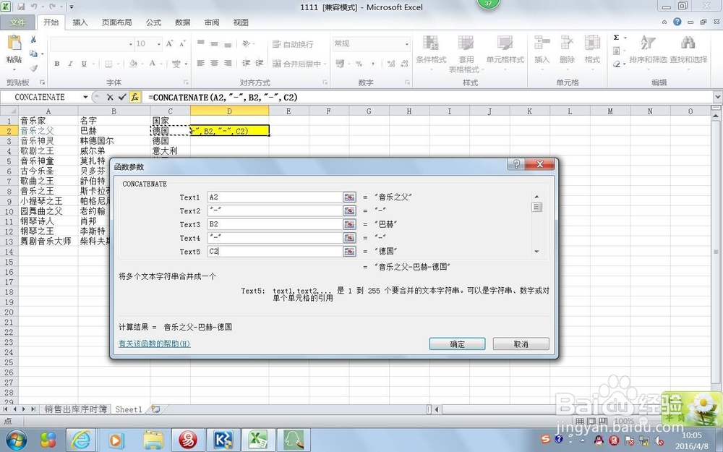The image size is (723, 452).
Task: Switch to the Insert (插入) ribbon tab
Action: [80, 22]
